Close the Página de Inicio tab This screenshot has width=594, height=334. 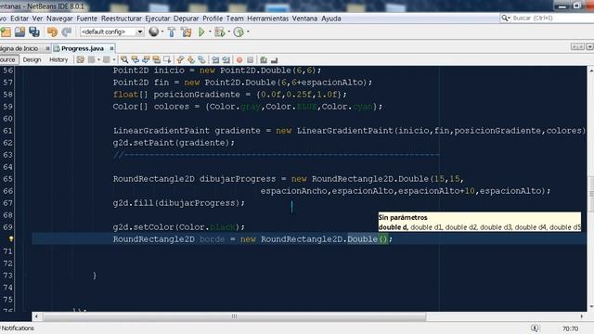pos(47,48)
